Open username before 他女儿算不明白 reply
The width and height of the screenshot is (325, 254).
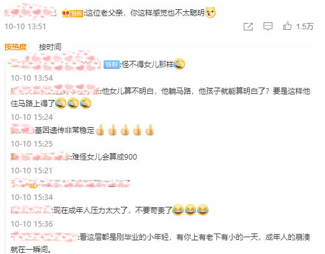(x=55, y=91)
